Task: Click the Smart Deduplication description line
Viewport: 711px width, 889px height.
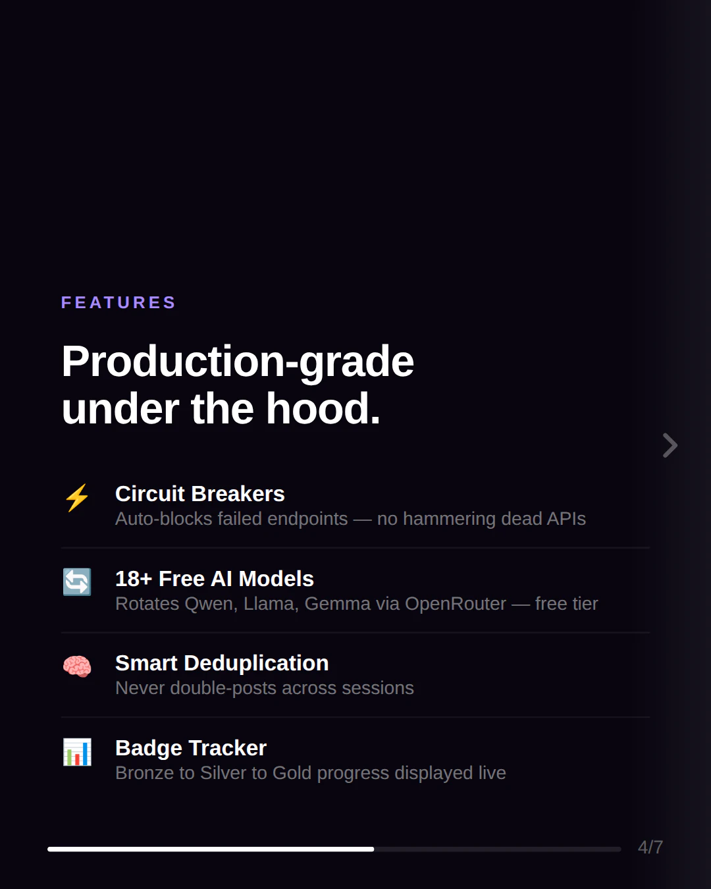Action: coord(264,688)
